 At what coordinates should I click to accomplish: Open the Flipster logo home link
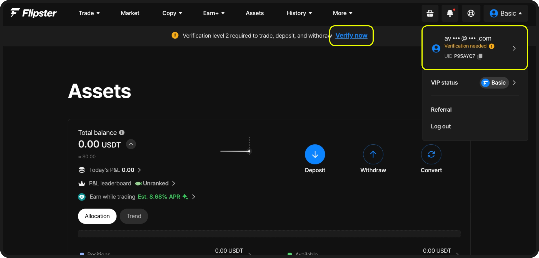click(34, 13)
